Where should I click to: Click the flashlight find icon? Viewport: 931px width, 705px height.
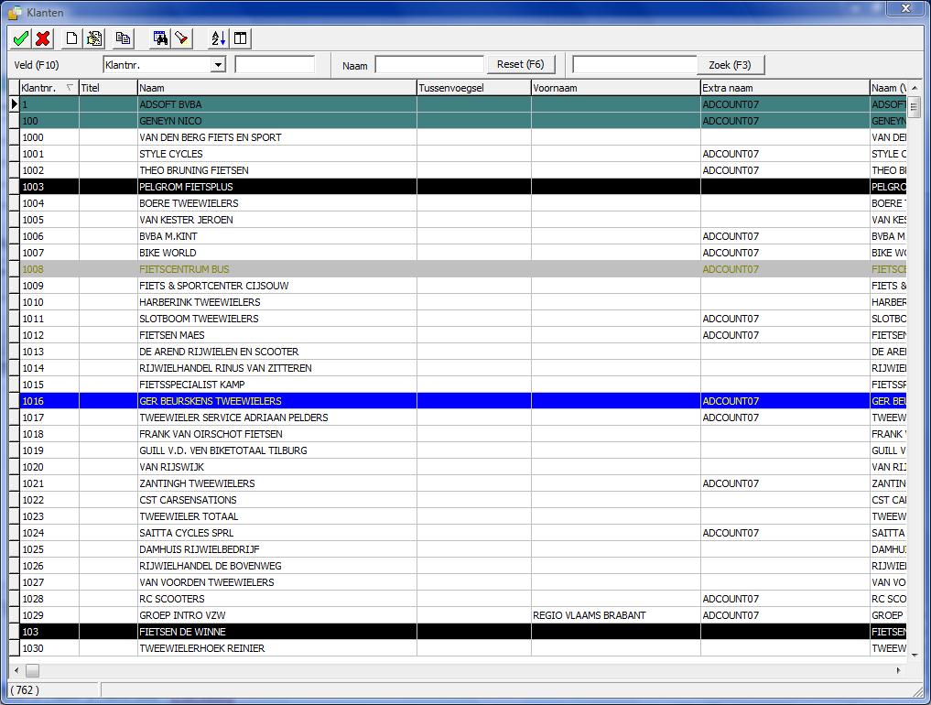181,38
